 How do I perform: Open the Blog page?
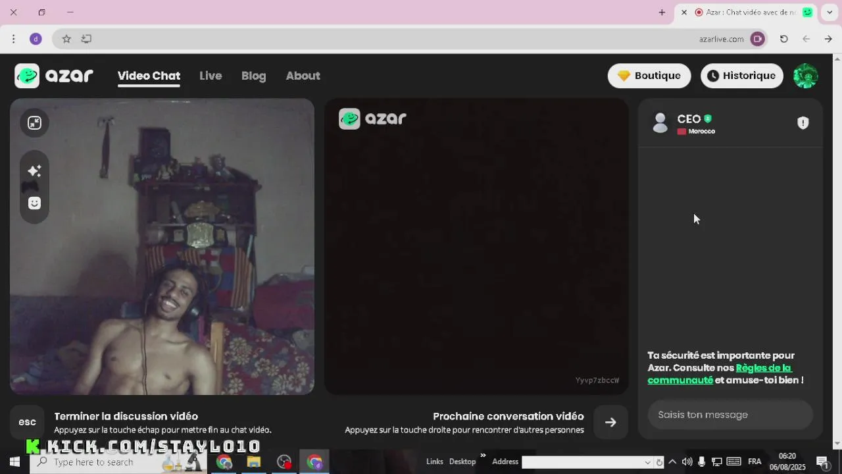point(253,76)
